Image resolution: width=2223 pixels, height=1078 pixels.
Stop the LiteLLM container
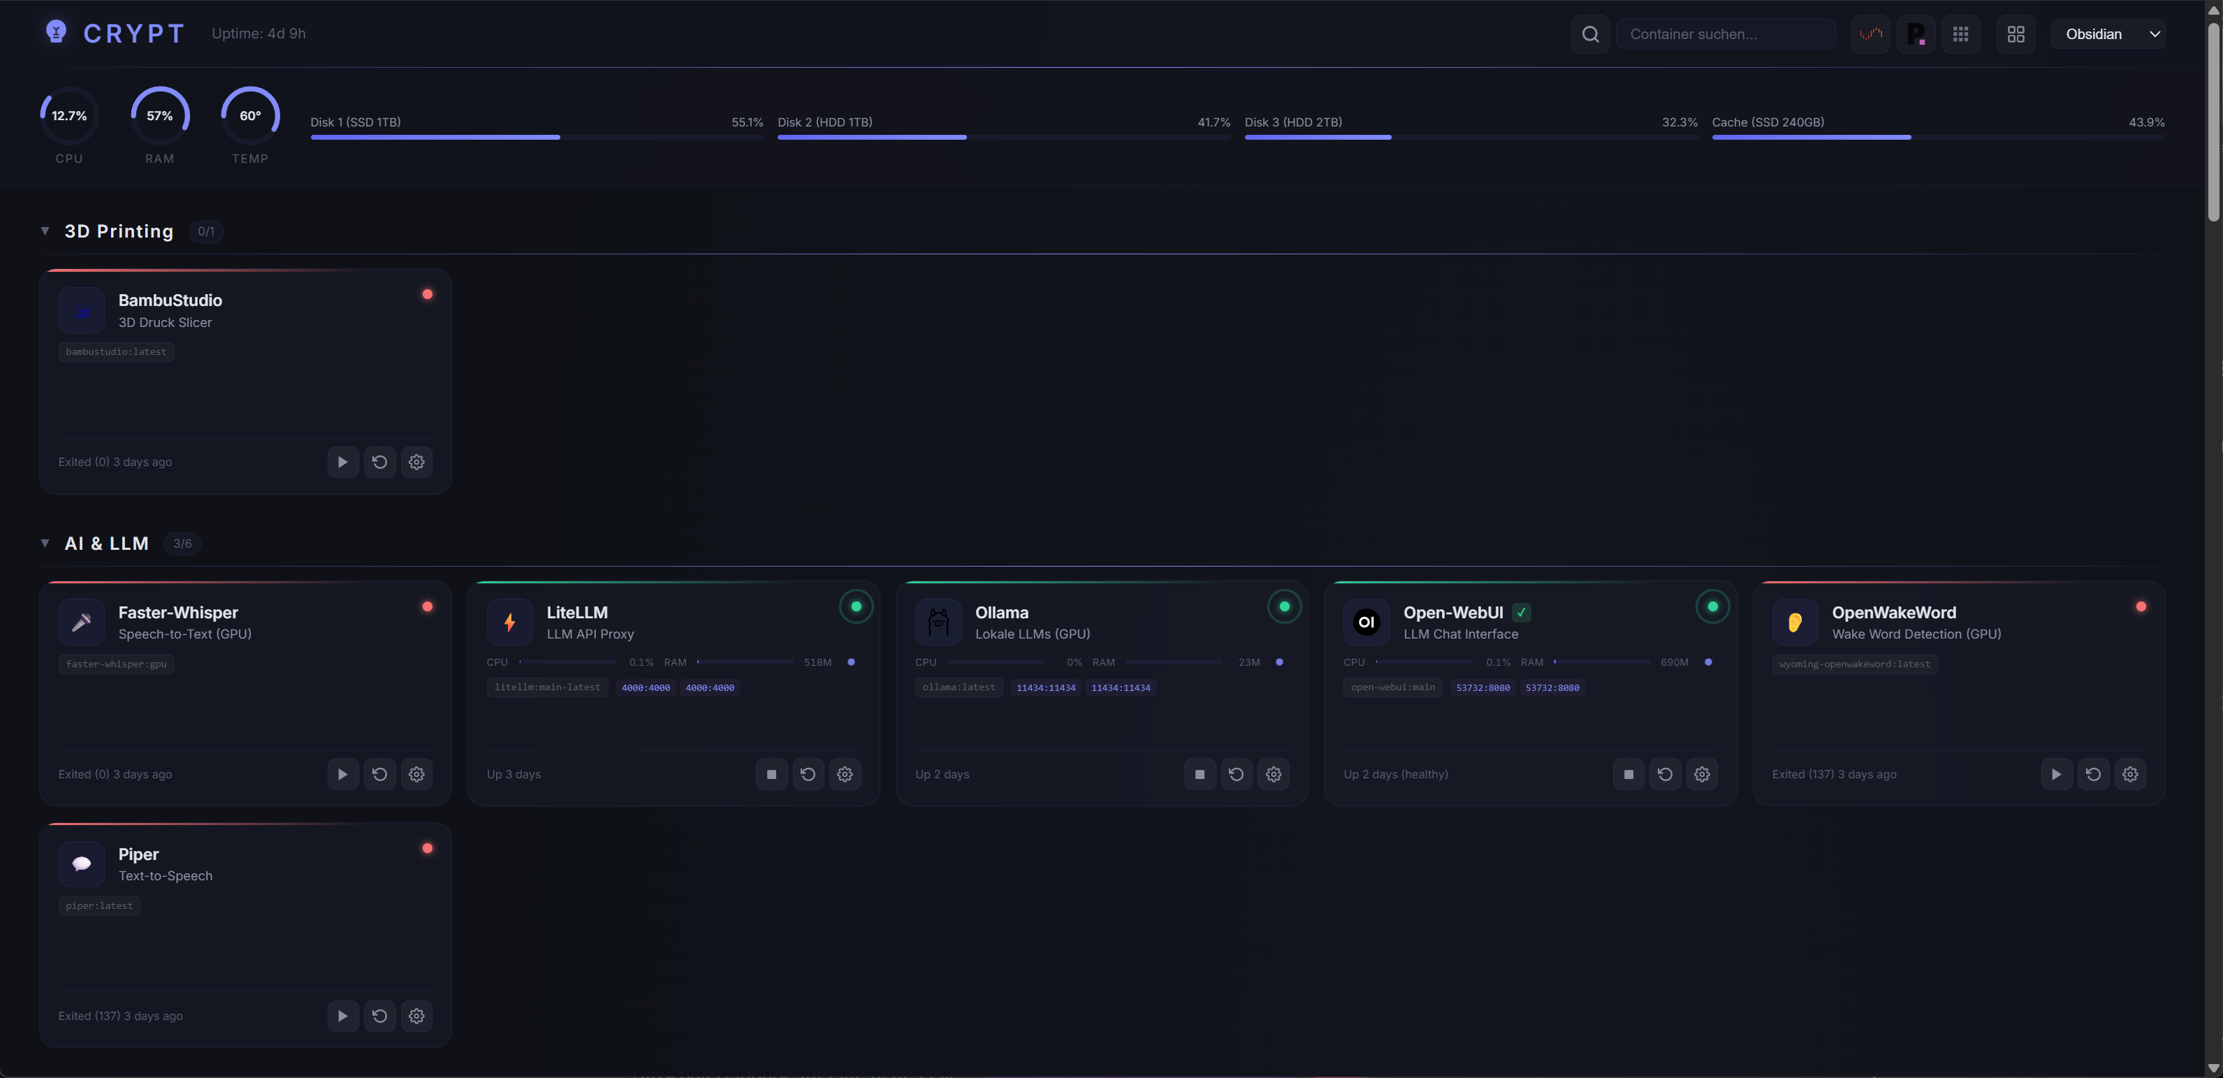771,774
